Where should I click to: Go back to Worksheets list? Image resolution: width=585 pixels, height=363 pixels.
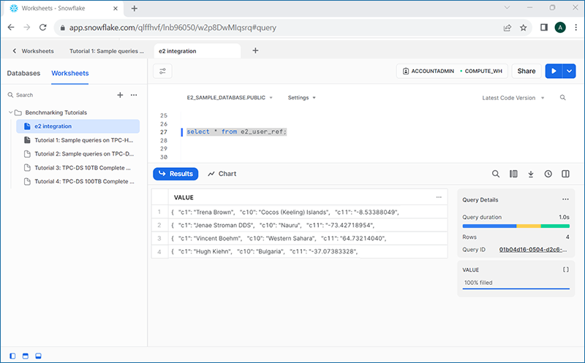33,51
